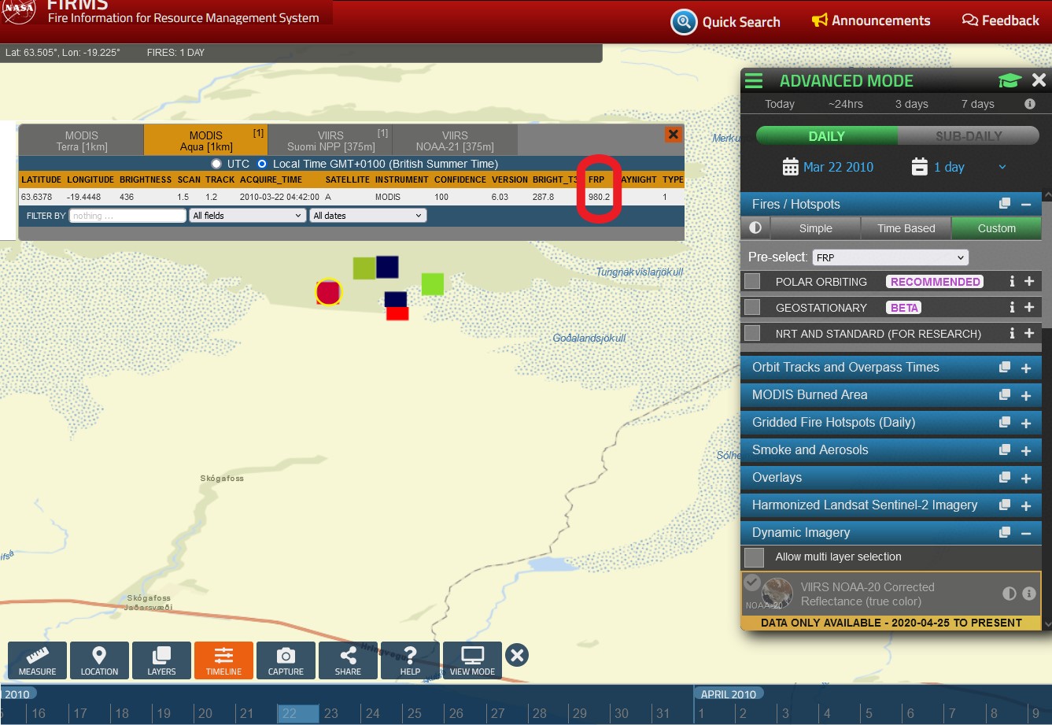1052x725 pixels.
Task: Close the Advanced Mode panel
Action: [x=1039, y=80]
